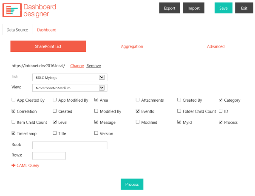Select the Data Source tab
This screenshot has height=196, width=255.
click(x=17, y=30)
